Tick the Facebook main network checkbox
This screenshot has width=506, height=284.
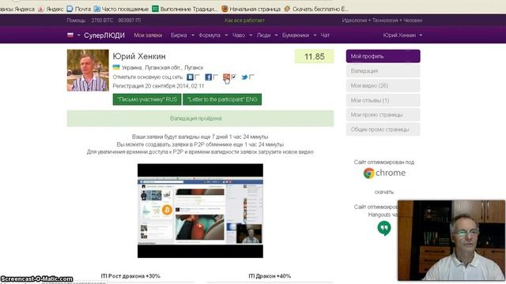[x=216, y=77]
